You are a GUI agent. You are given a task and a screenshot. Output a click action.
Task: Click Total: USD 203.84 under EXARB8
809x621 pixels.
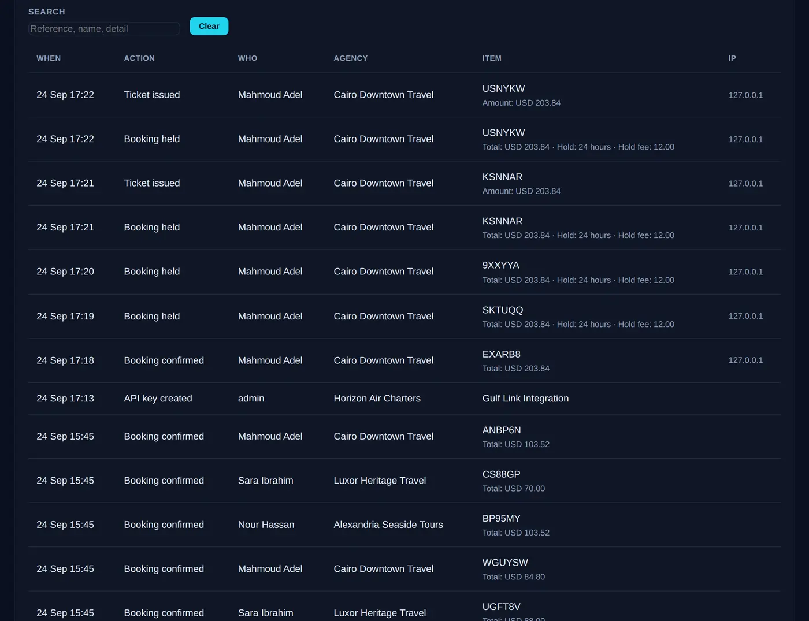point(515,369)
